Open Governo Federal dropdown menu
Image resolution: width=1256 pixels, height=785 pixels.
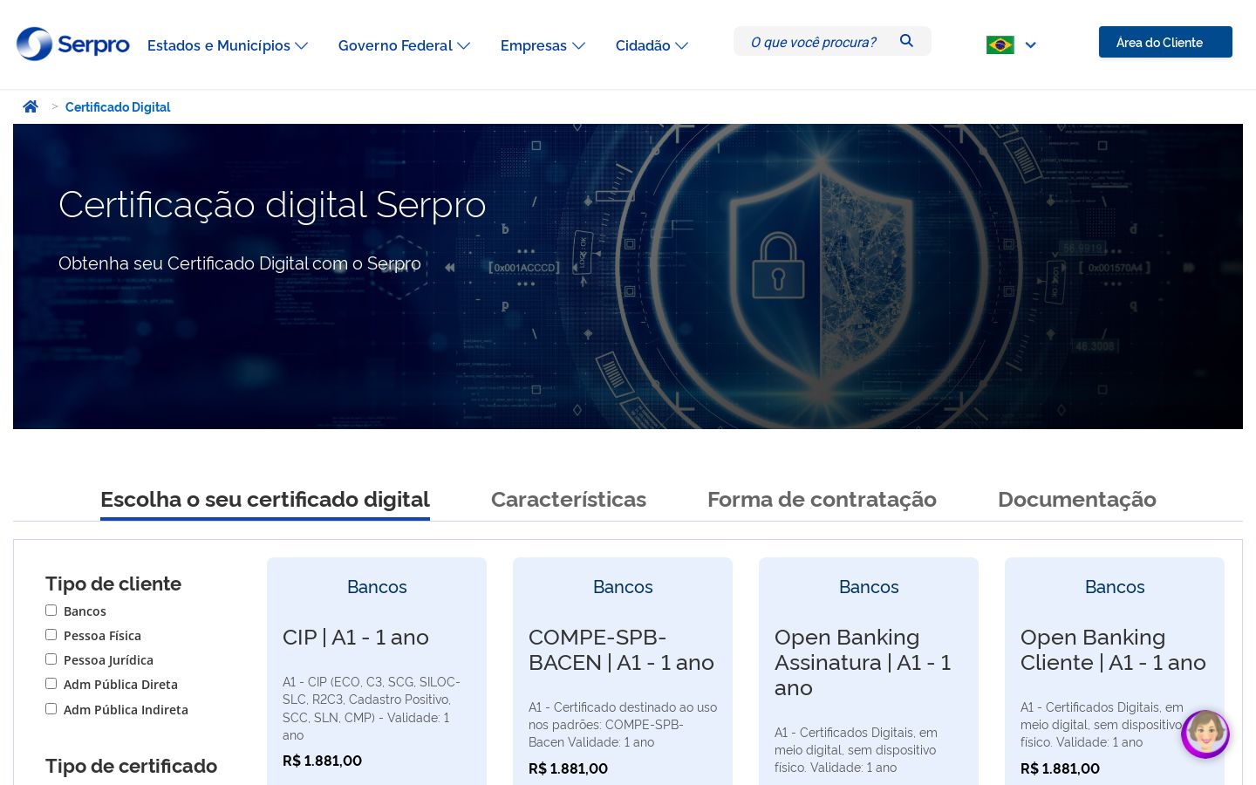point(404,45)
